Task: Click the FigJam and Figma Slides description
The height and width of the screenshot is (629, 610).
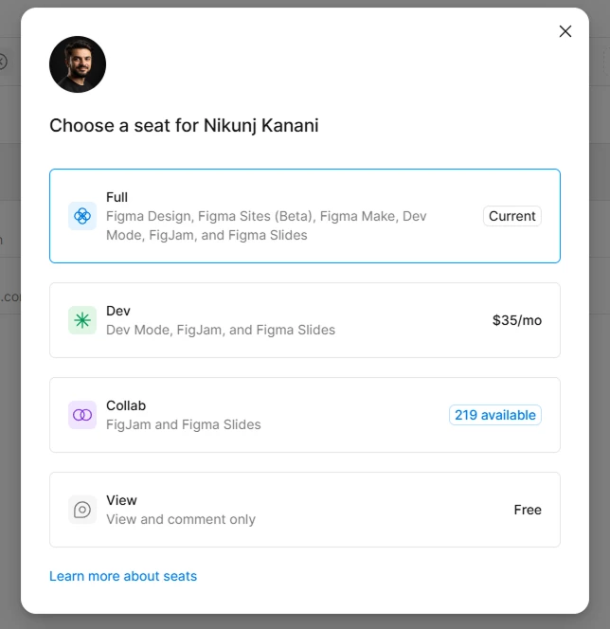Action: [x=184, y=424]
